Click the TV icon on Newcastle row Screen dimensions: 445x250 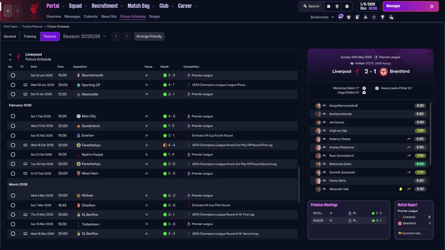25,94
